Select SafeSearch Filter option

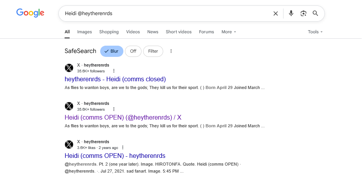point(153,51)
